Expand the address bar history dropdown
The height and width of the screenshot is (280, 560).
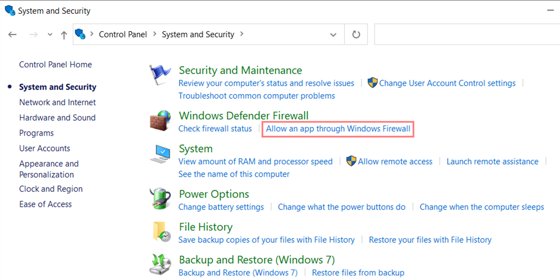[333, 34]
